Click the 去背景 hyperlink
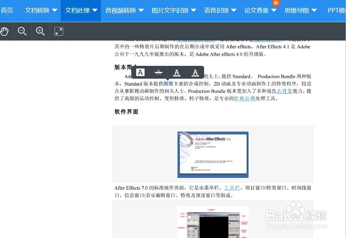Screen dimensions: 346x238 (285, 90)
